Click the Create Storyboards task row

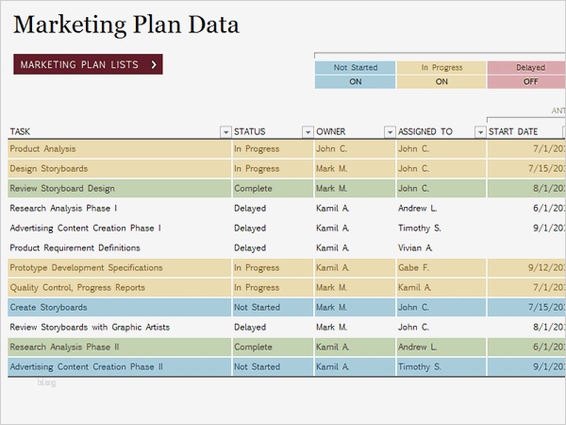click(x=49, y=307)
